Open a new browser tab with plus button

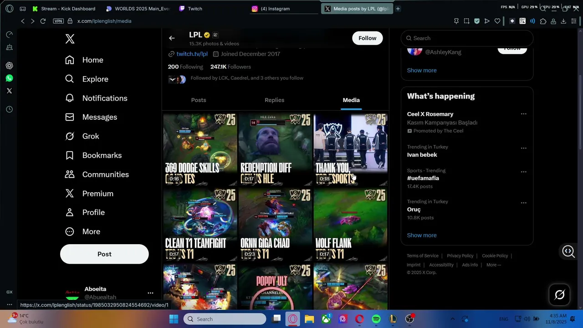pos(398,9)
